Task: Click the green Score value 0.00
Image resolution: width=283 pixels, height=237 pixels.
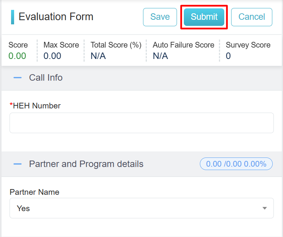Action: coord(17,56)
